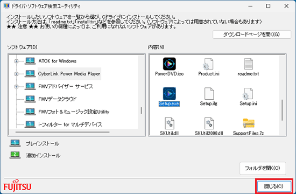
Task: Click the プレインストール legend text
Action: tap(43, 144)
